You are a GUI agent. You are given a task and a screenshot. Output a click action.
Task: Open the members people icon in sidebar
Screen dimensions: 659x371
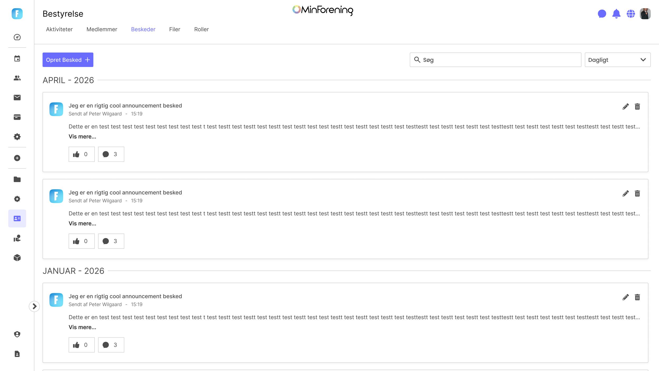click(x=17, y=78)
